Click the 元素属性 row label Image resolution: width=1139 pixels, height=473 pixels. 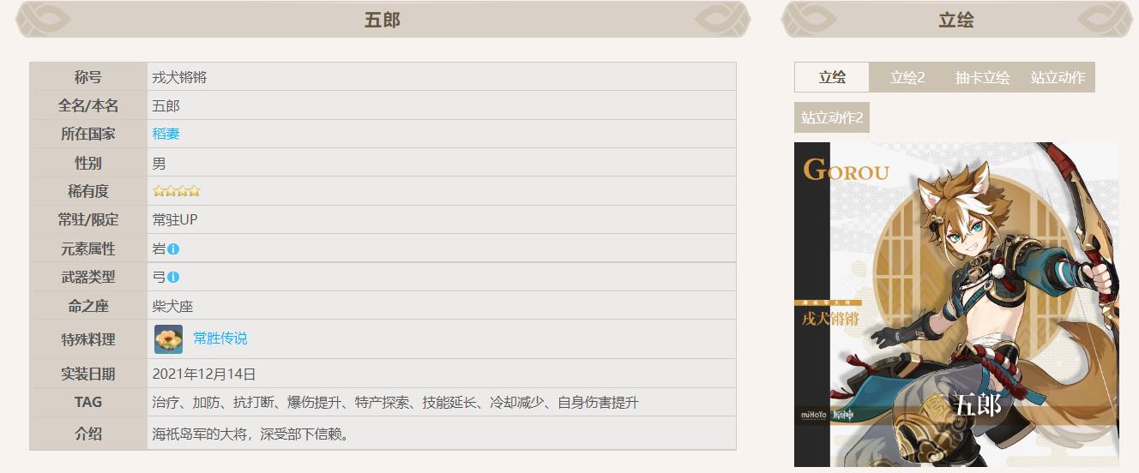(88, 248)
